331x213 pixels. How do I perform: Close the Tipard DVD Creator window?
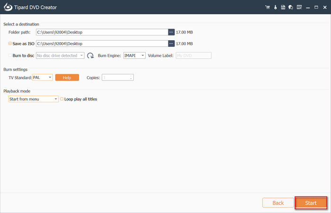click(x=325, y=8)
